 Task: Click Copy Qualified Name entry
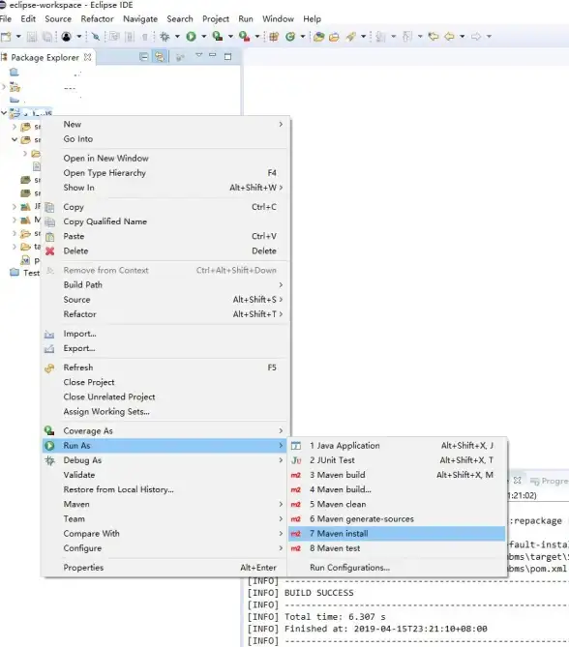tap(165, 221)
